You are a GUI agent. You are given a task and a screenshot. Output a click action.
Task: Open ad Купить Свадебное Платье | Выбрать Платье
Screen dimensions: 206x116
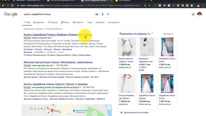coord(58,34)
